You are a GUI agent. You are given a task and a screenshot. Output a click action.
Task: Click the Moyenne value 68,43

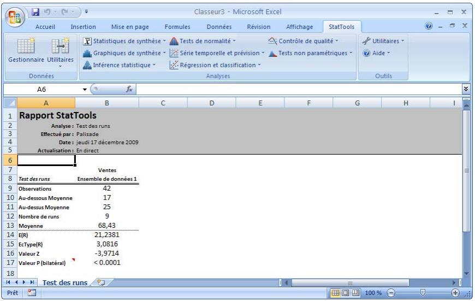click(x=106, y=226)
